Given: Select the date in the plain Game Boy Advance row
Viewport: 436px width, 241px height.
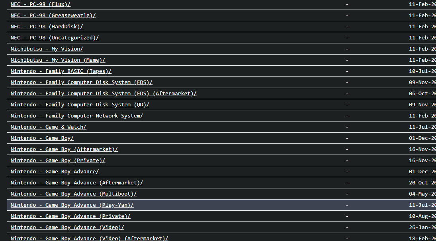Looking at the screenshot, I should (422, 171).
